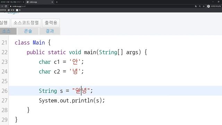
Task: Click the address bar URL
Action: [19, 6]
